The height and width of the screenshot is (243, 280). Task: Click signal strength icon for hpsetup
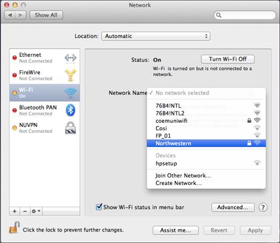point(257,163)
